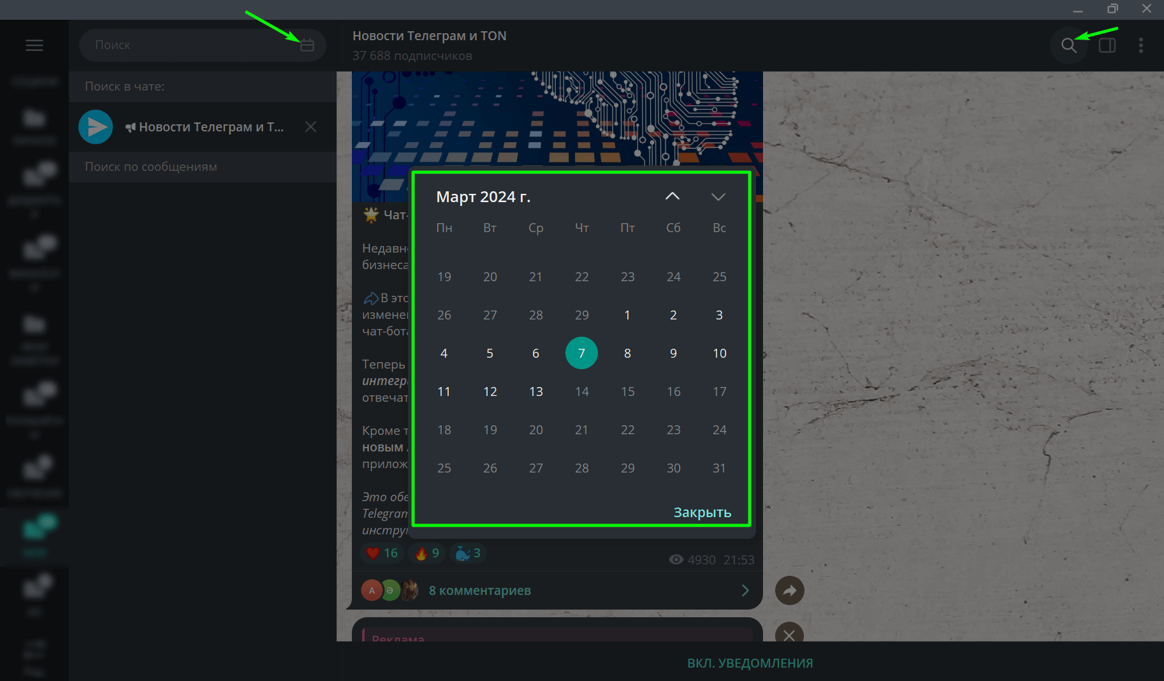1164x681 pixels.
Task: Remove the channel filter from search
Action: pos(310,127)
